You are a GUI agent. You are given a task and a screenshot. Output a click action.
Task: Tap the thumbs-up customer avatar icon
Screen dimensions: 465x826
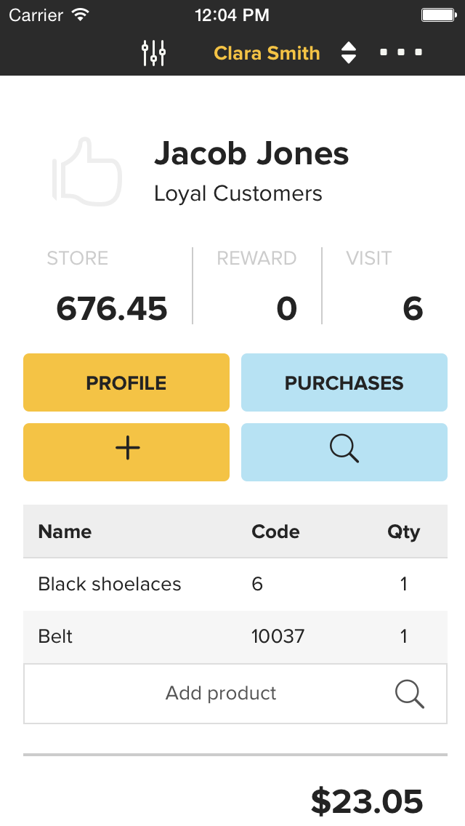point(87,172)
